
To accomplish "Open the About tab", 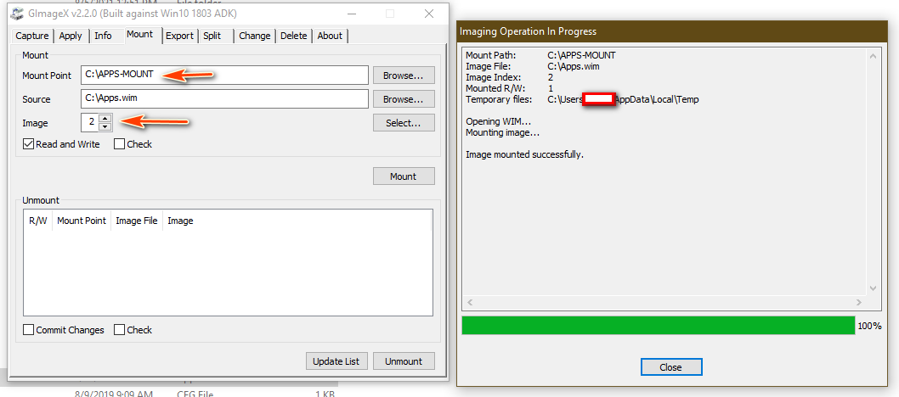I will (330, 36).
